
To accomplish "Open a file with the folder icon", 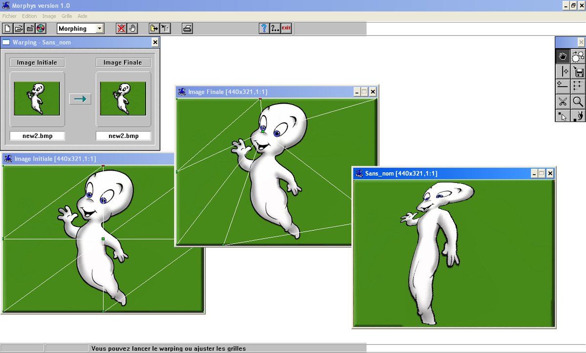I will (19, 28).
